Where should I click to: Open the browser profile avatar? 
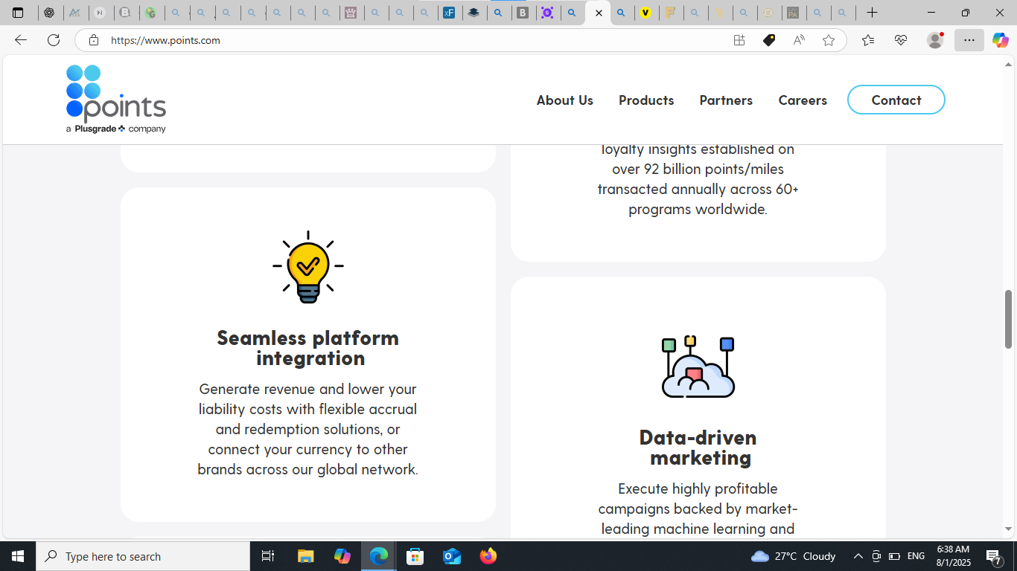tap(935, 40)
